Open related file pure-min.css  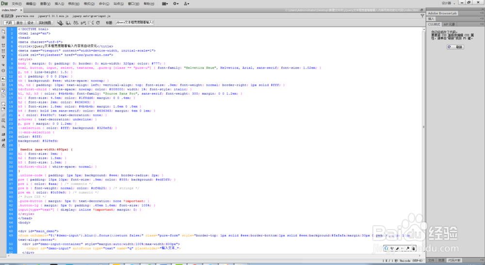25,16
